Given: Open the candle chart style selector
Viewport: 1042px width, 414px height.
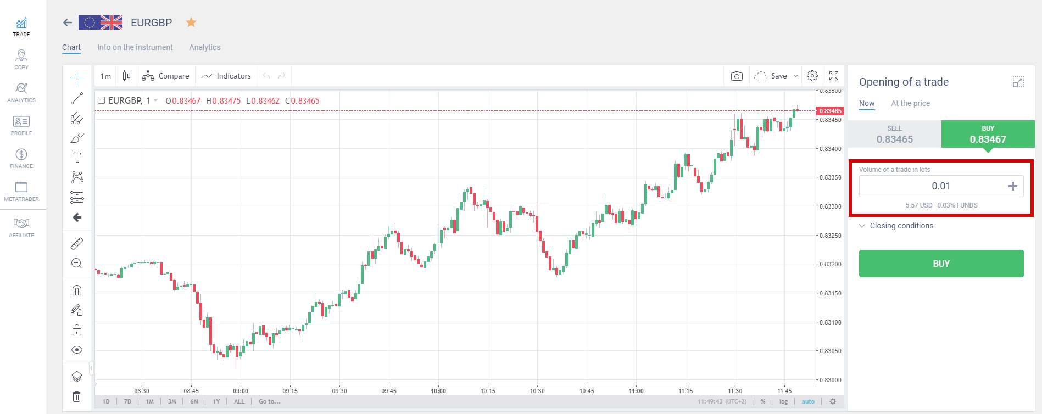Looking at the screenshot, I should (127, 76).
